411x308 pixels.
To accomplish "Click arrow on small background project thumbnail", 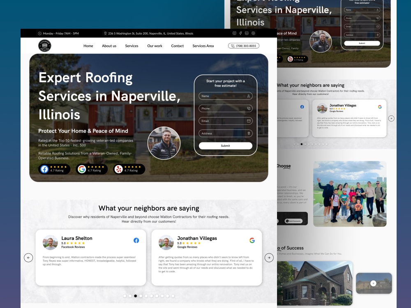I will [x=373, y=283].
